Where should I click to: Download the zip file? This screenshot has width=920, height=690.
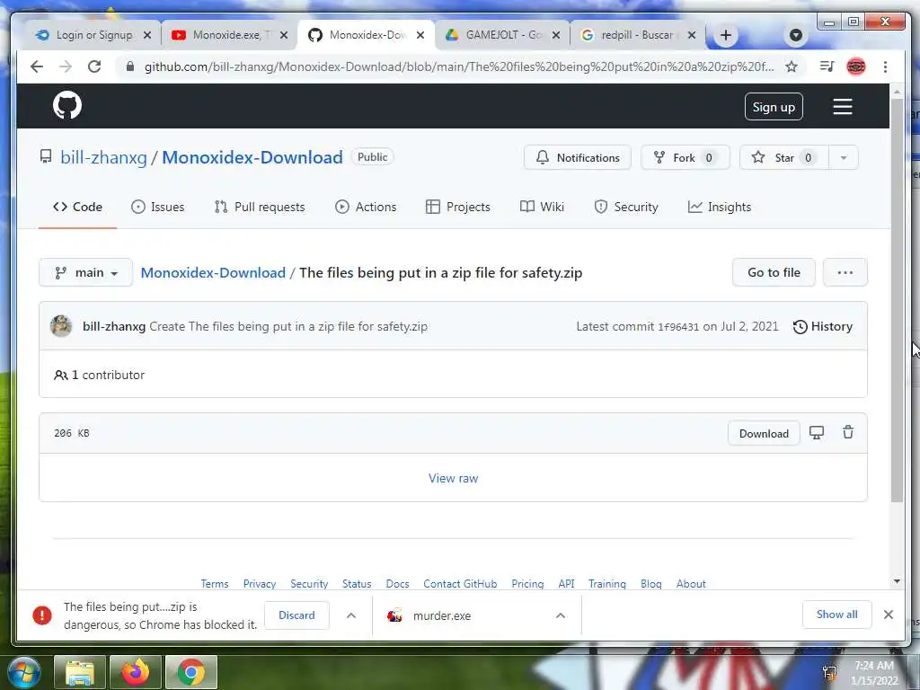tap(764, 434)
